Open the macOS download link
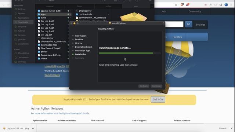This screenshot has height=132, width=235. [61, 66]
